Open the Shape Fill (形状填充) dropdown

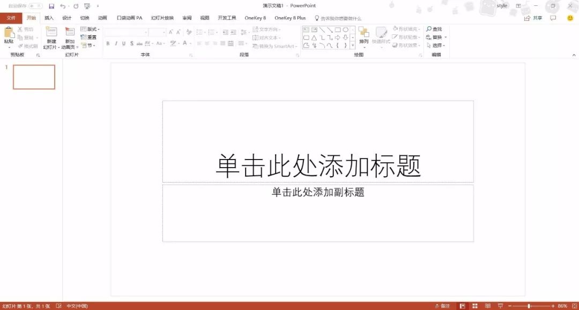[406, 29]
